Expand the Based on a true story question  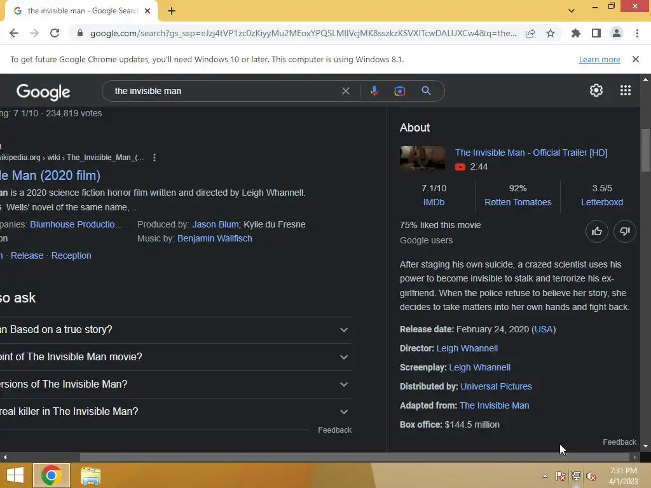coord(175,330)
